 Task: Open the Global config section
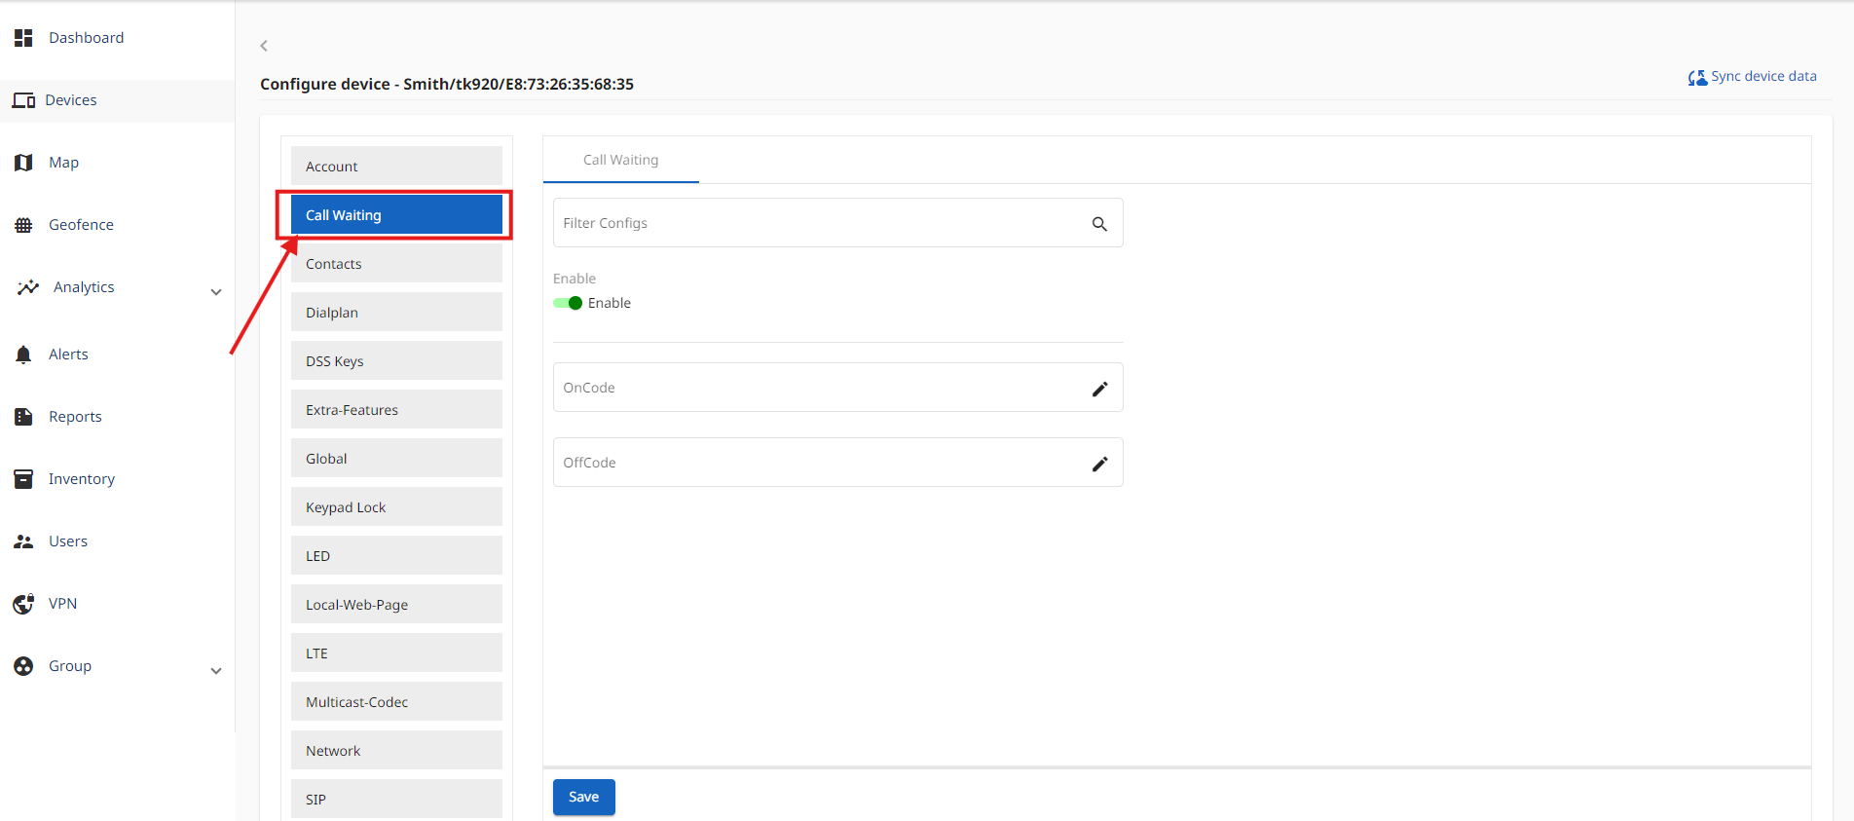coord(396,458)
